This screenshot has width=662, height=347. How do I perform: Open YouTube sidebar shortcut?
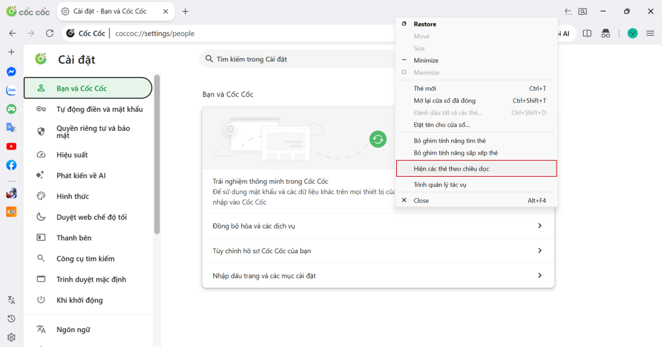pos(12,146)
